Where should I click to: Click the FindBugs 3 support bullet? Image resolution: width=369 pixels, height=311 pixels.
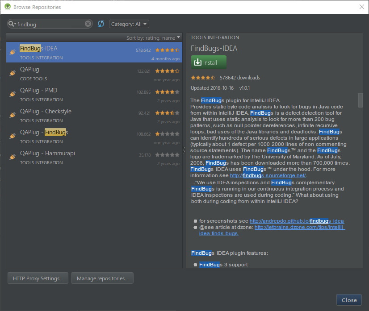tap(223, 265)
